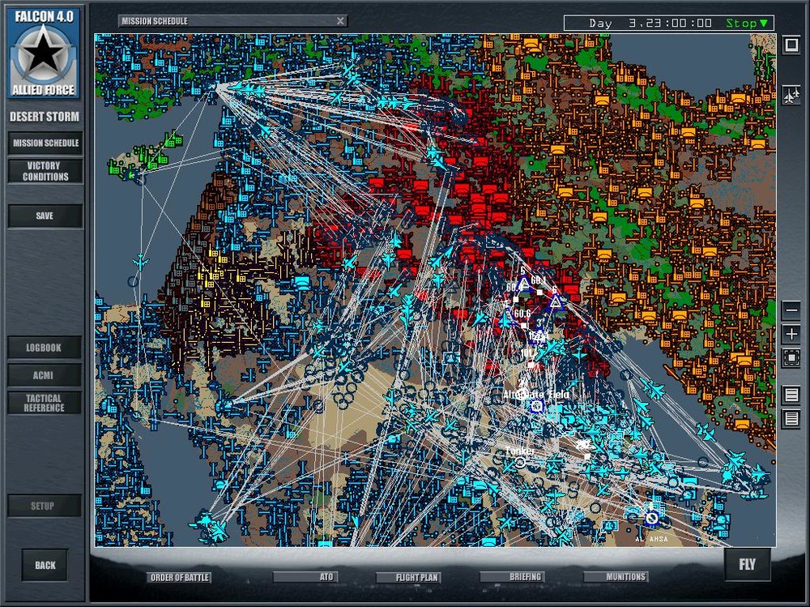This screenshot has height=607, width=810.
Task: Click the Day 3 clock display
Action: pos(650,23)
